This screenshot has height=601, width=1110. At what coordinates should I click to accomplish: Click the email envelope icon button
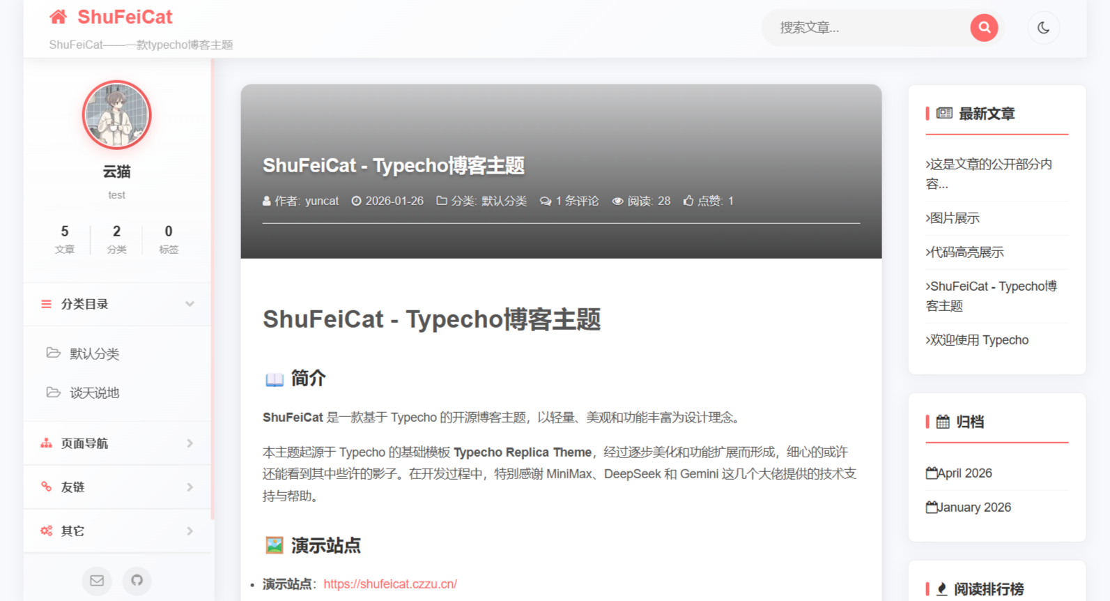(x=97, y=580)
